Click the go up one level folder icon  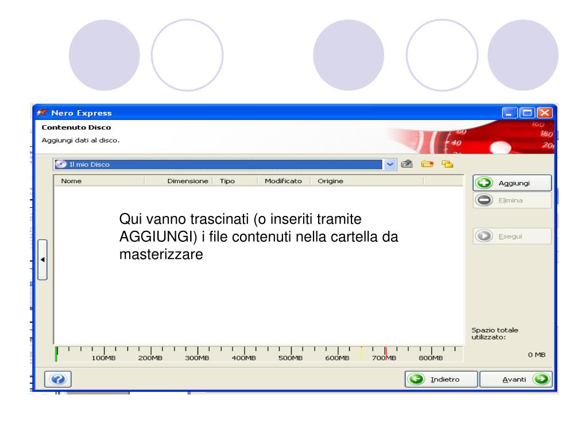point(407,164)
